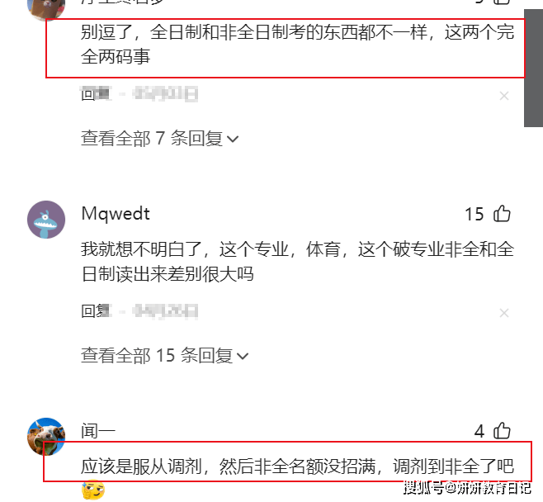This screenshot has width=543, height=502.
Task: Like the top comment via thumbs-up
Action: [x=502, y=2]
